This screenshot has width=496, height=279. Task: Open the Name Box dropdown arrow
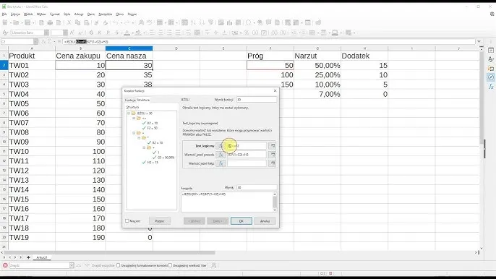pyautogui.click(x=35, y=41)
